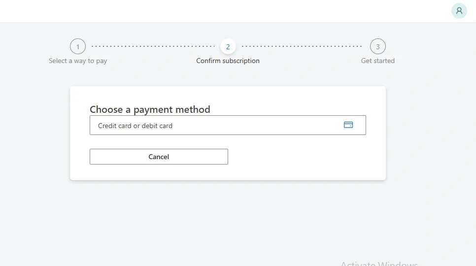Choose the Credit card or debit card option
Image resolution: width=476 pixels, height=266 pixels.
click(228, 125)
